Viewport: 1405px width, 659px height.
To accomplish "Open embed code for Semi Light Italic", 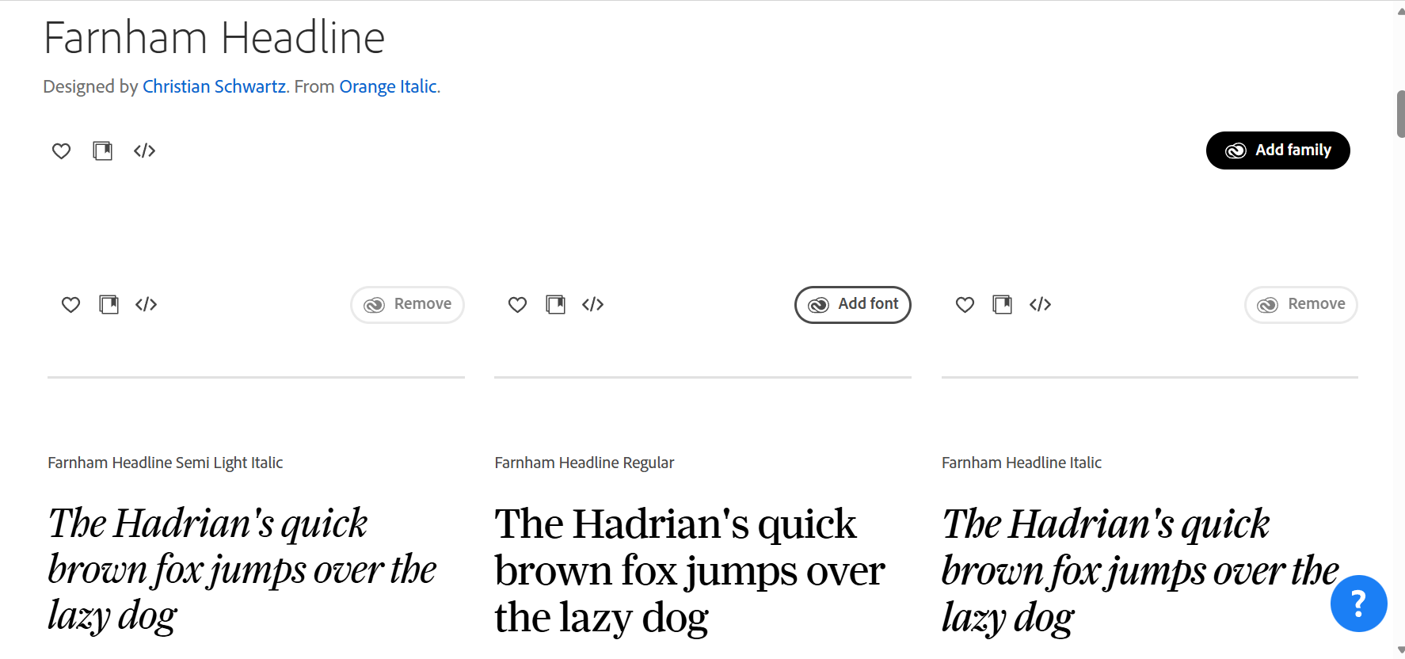I will (147, 304).
